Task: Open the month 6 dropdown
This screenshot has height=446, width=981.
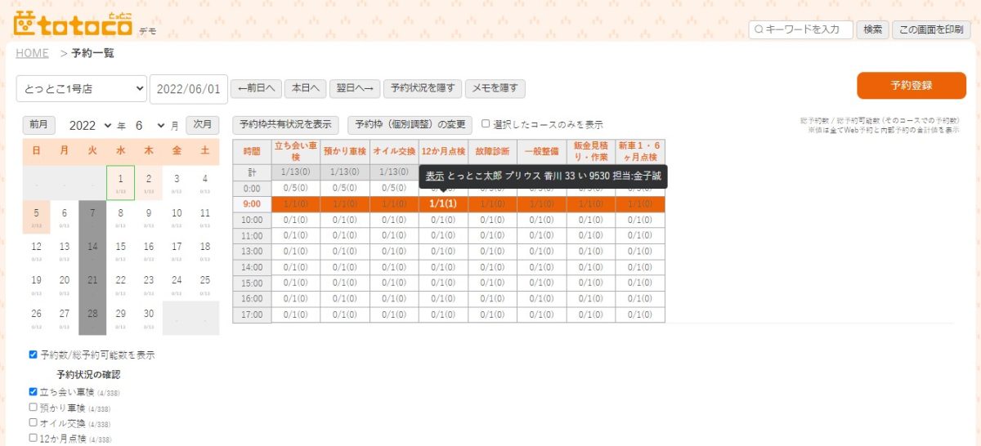Action: point(149,126)
